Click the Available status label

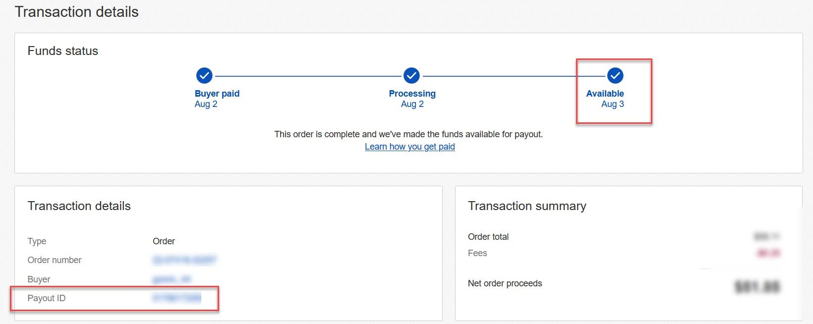605,94
